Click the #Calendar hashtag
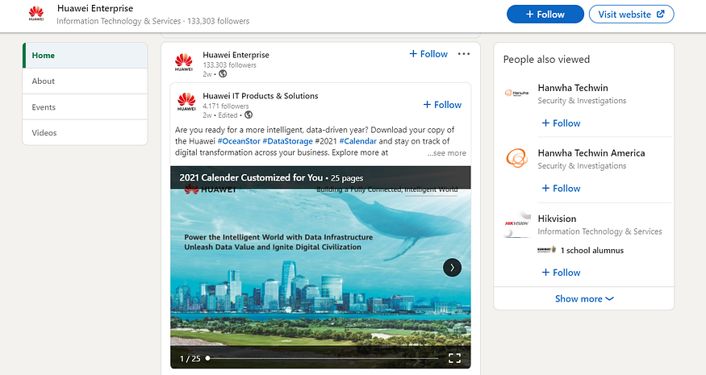The height and width of the screenshot is (375, 706). (357, 141)
